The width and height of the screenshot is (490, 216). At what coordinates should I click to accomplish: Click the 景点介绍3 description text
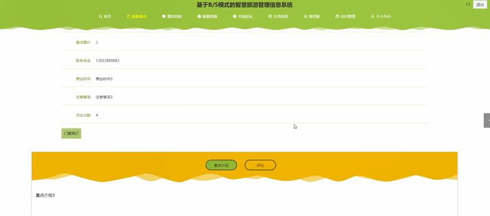pyautogui.click(x=46, y=195)
